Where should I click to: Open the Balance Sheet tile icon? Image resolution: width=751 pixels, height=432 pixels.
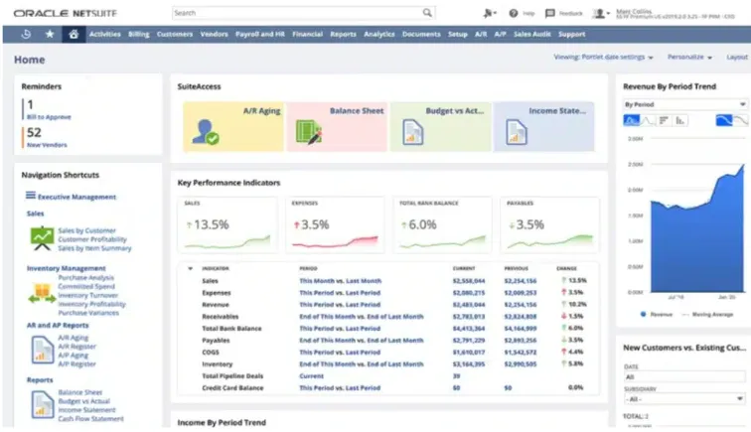pos(309,132)
